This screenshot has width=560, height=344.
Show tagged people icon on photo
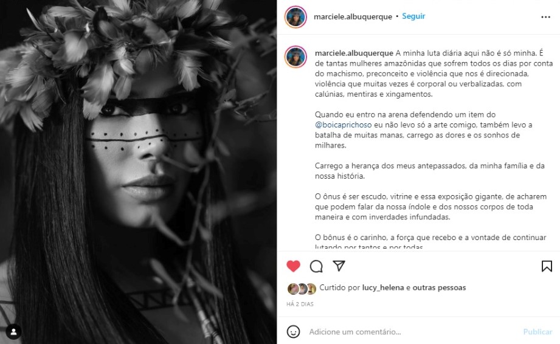pyautogui.click(x=13, y=332)
